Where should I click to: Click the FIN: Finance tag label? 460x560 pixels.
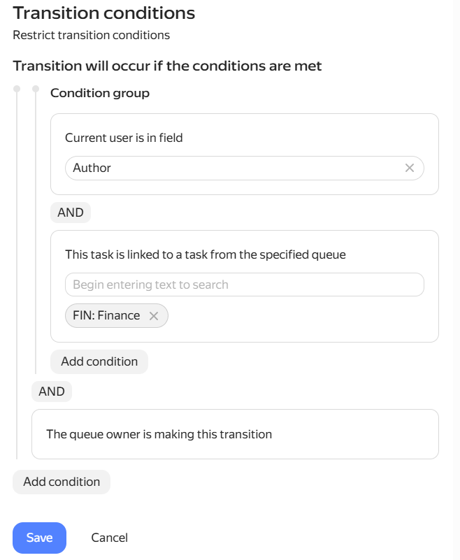coord(106,316)
